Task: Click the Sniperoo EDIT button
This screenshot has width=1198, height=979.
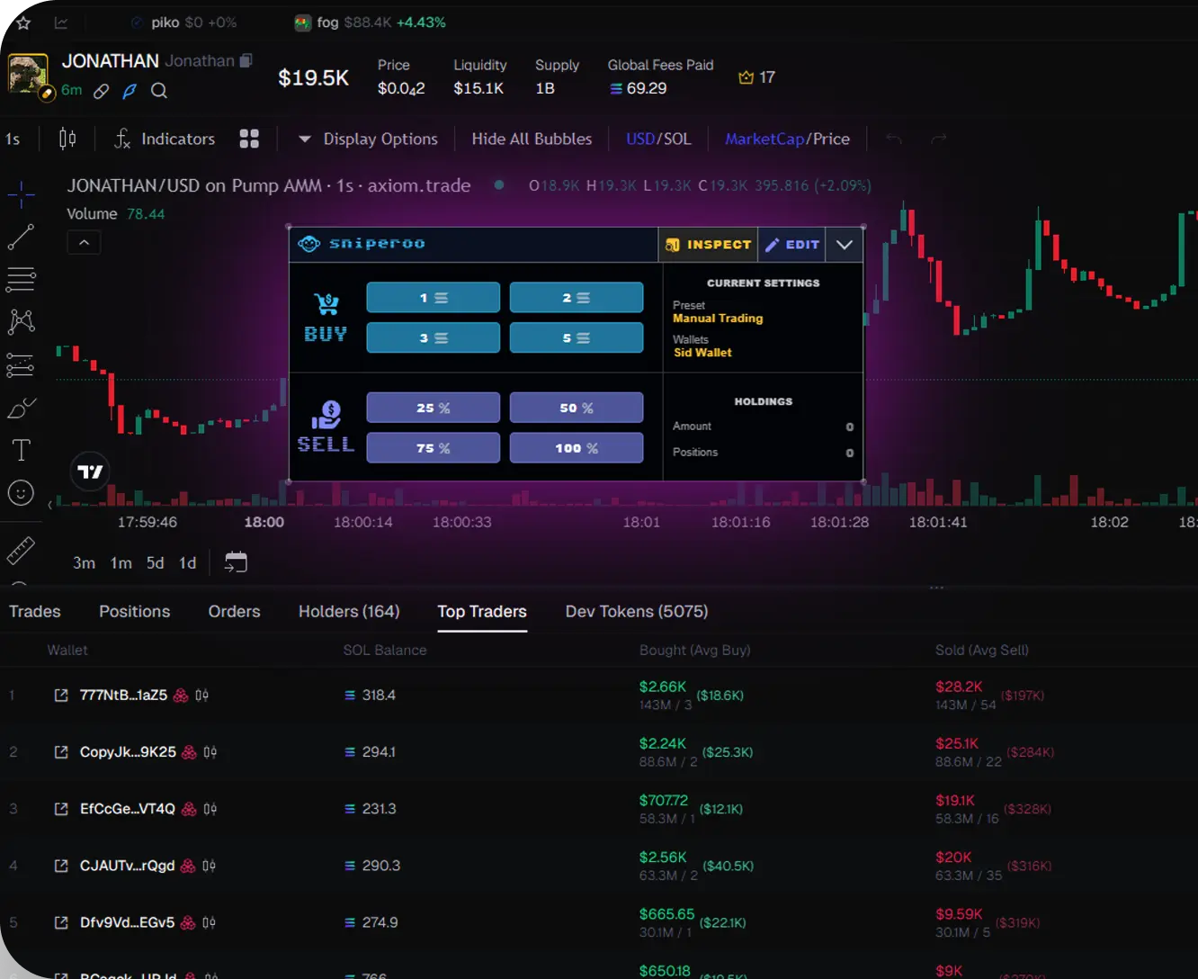Action: pos(792,244)
